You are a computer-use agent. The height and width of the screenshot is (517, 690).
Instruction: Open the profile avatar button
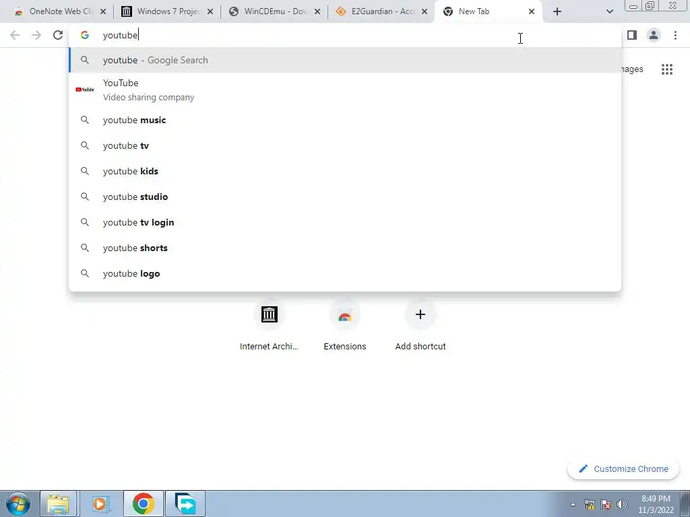(x=654, y=35)
